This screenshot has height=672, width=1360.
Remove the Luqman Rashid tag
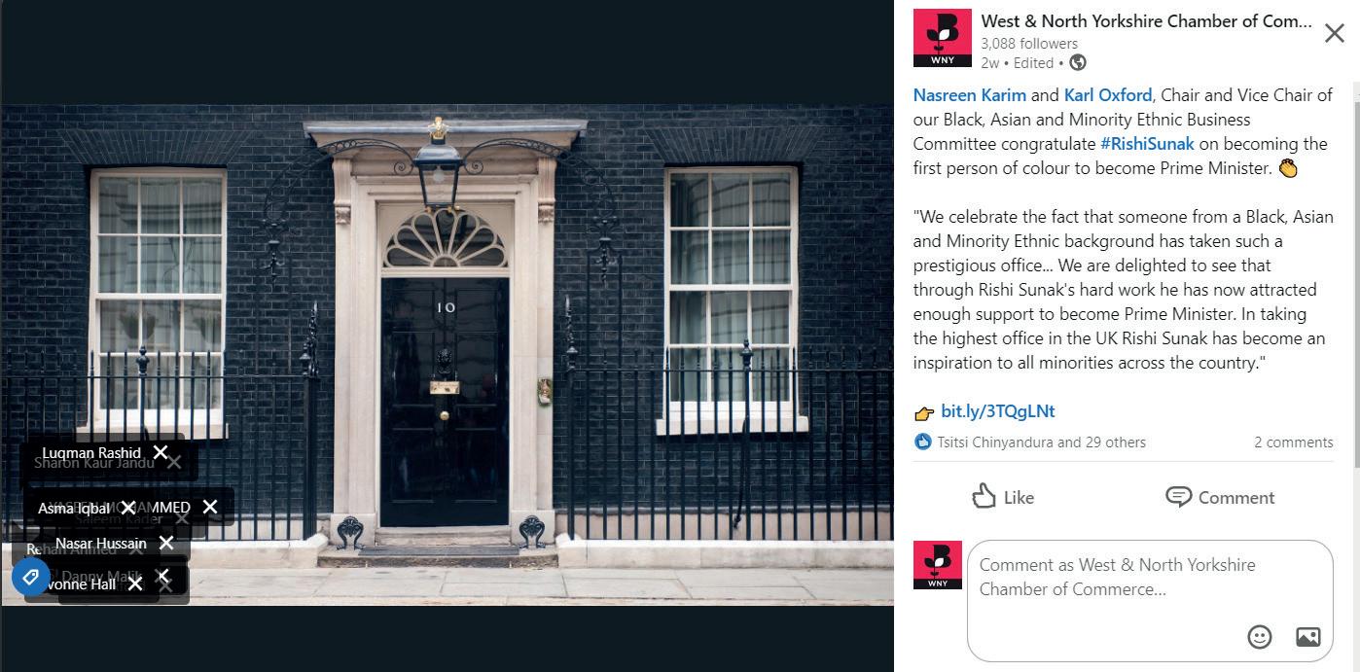click(x=161, y=452)
